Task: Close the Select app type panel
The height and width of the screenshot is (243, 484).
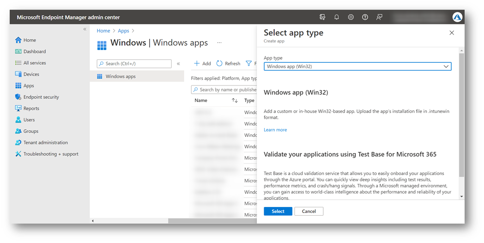Action: [x=452, y=33]
